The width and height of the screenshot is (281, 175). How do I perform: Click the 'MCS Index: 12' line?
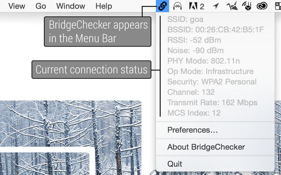[194, 113]
